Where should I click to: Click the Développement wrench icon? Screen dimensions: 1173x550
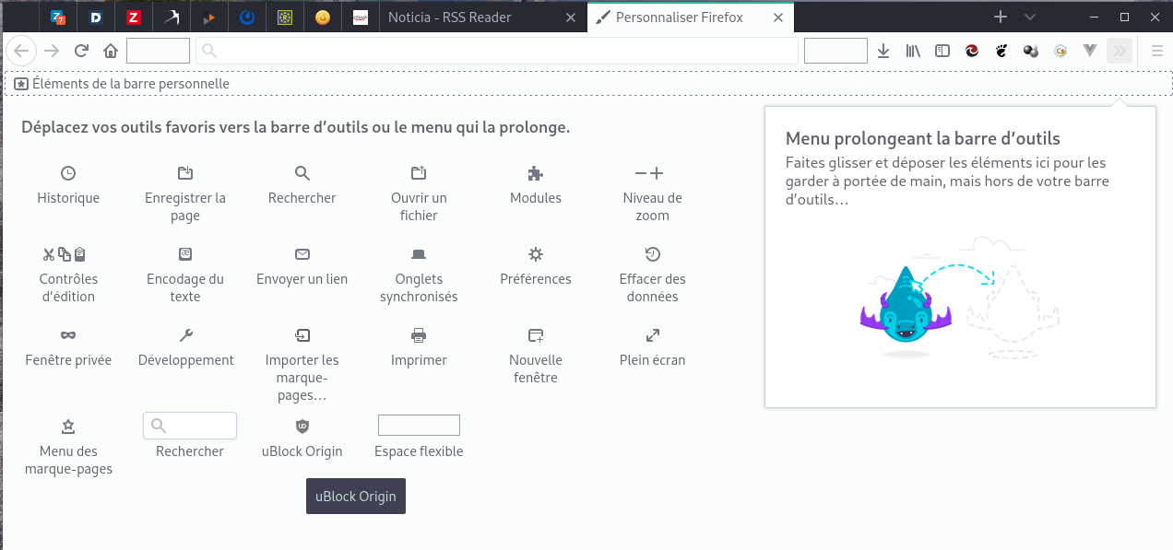click(185, 335)
